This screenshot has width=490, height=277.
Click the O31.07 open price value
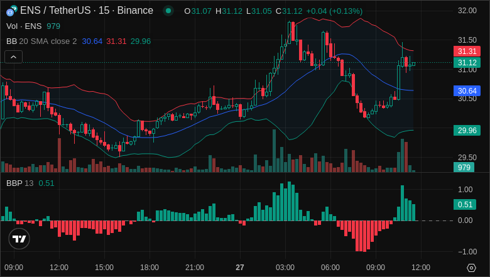(198, 11)
